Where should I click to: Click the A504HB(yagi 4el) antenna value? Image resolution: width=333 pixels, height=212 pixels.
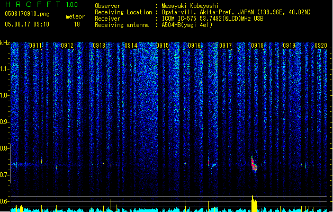pyautogui.click(x=187, y=25)
